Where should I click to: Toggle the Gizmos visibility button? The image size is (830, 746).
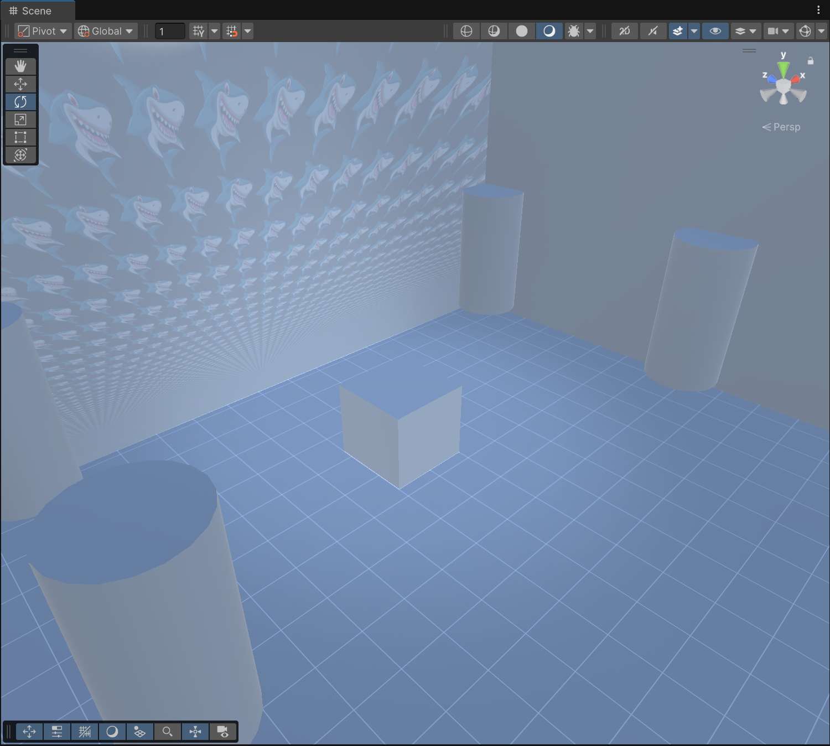click(x=805, y=31)
